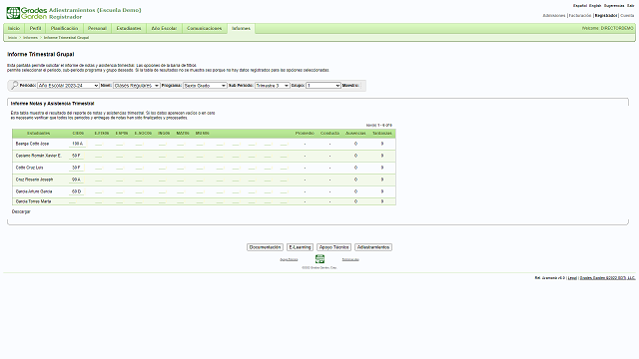Viewport: 639px width, 359px height.
Task: Open the Personal menu tab
Action: click(x=97, y=28)
